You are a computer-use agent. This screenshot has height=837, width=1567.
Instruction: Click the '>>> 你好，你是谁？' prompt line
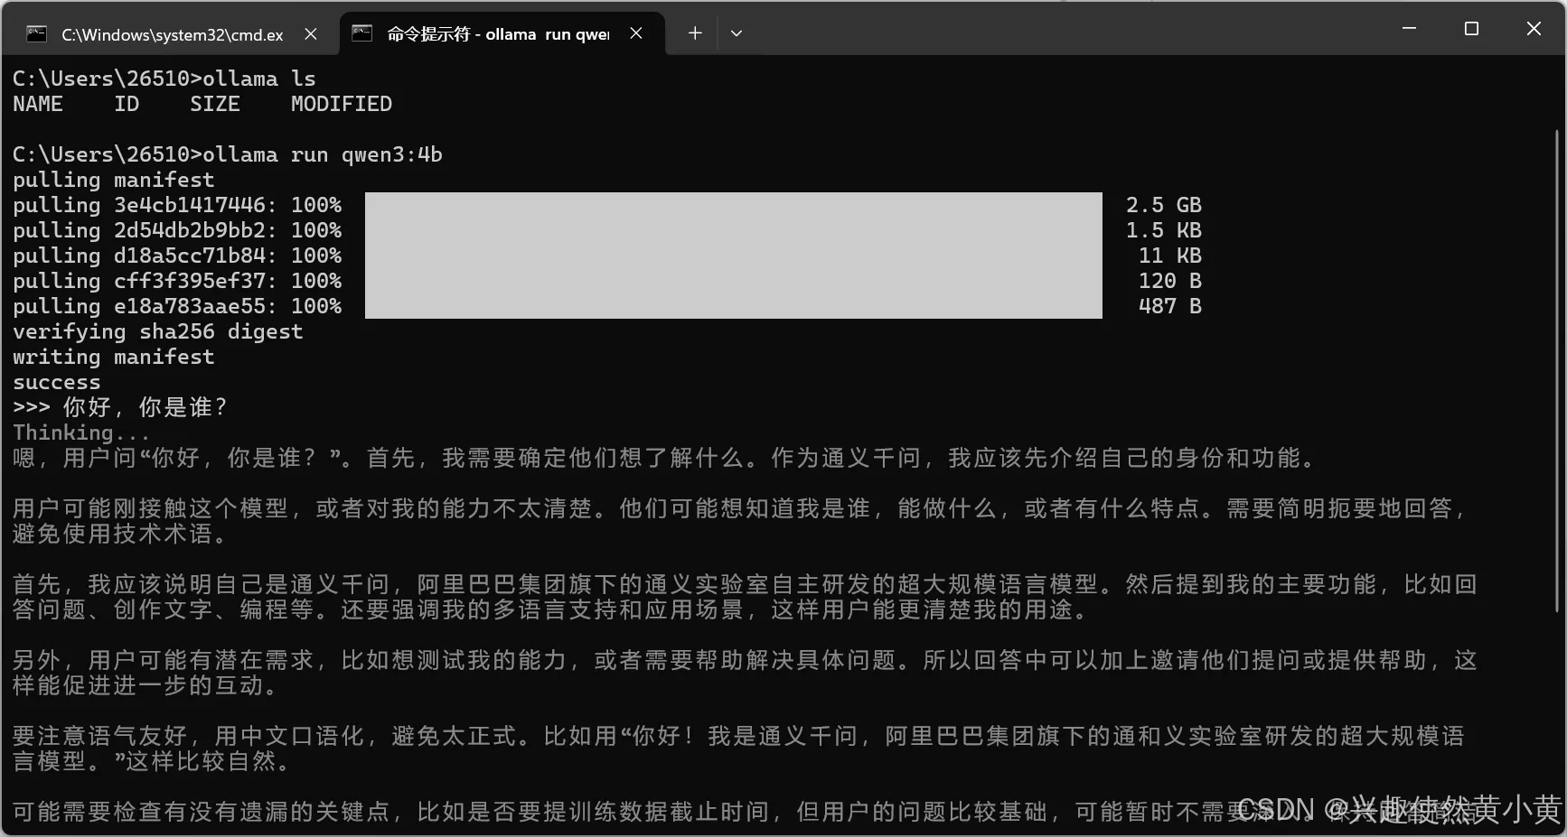coord(120,407)
